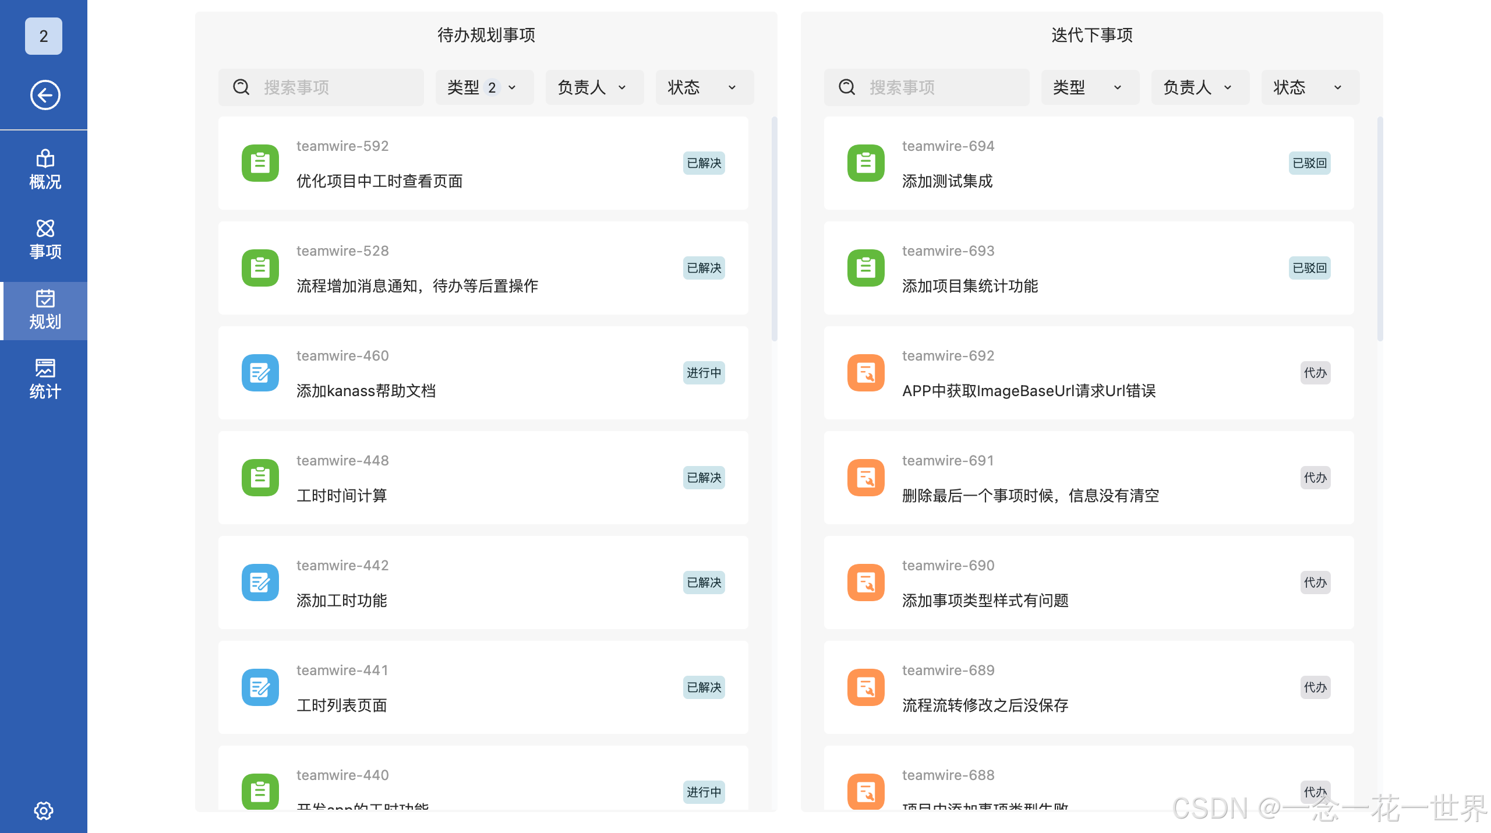Screen dimensions: 1491x833
Task: Open the 概况 overview section in sidebar
Action: [44, 169]
